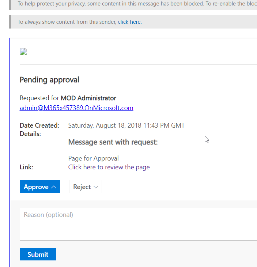Click the MOD Administrator requester name

(88, 98)
